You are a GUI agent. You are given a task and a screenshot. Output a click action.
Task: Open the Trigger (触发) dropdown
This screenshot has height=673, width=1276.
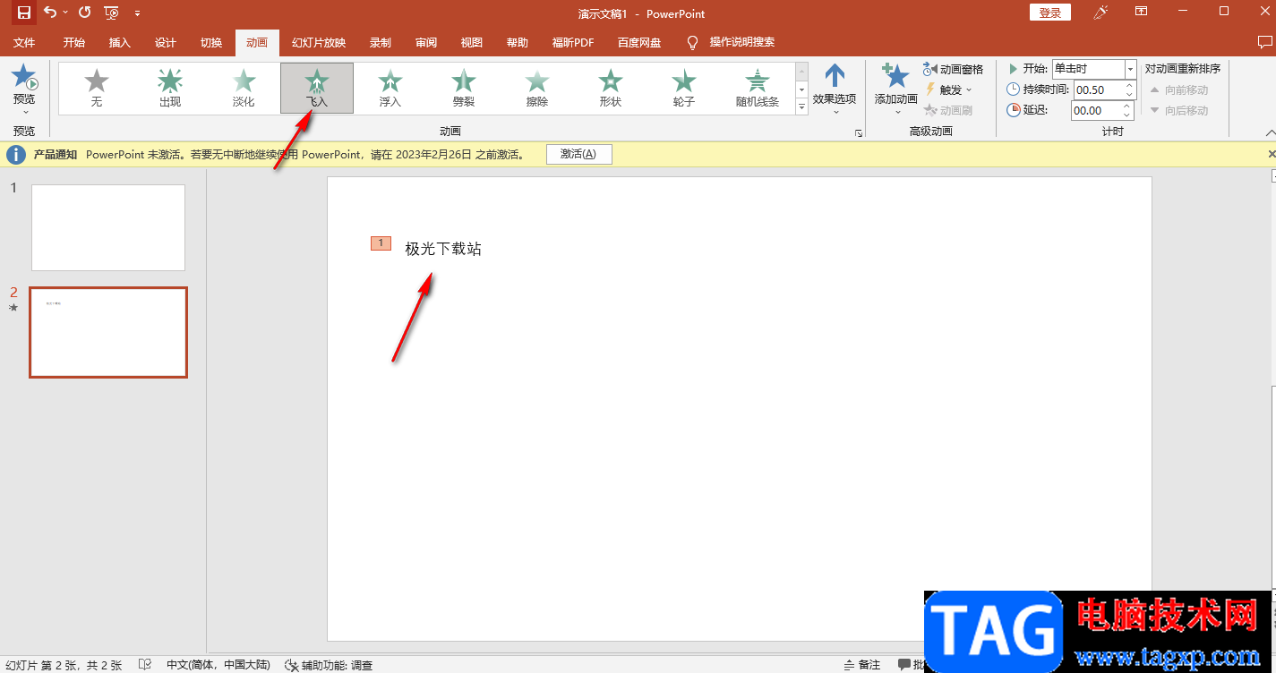pyautogui.click(x=948, y=89)
